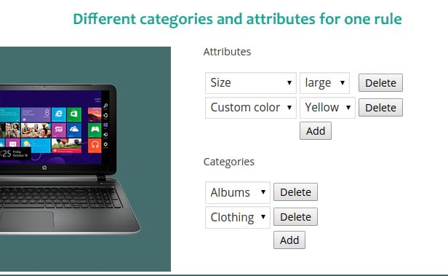448x276 pixels.
Task: Expand the Albums category dropdown
Action: tap(237, 192)
